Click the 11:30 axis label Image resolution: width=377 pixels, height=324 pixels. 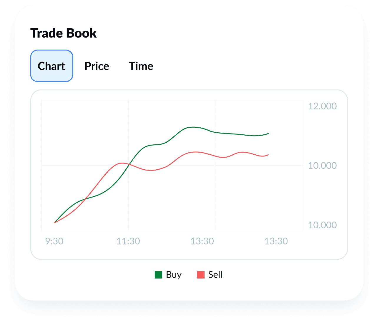coord(129,241)
